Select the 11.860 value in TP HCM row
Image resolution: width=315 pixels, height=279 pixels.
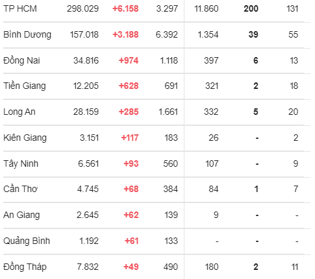click(207, 8)
